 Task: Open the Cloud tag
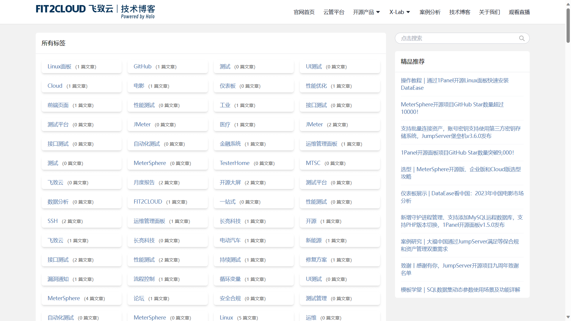pos(55,86)
